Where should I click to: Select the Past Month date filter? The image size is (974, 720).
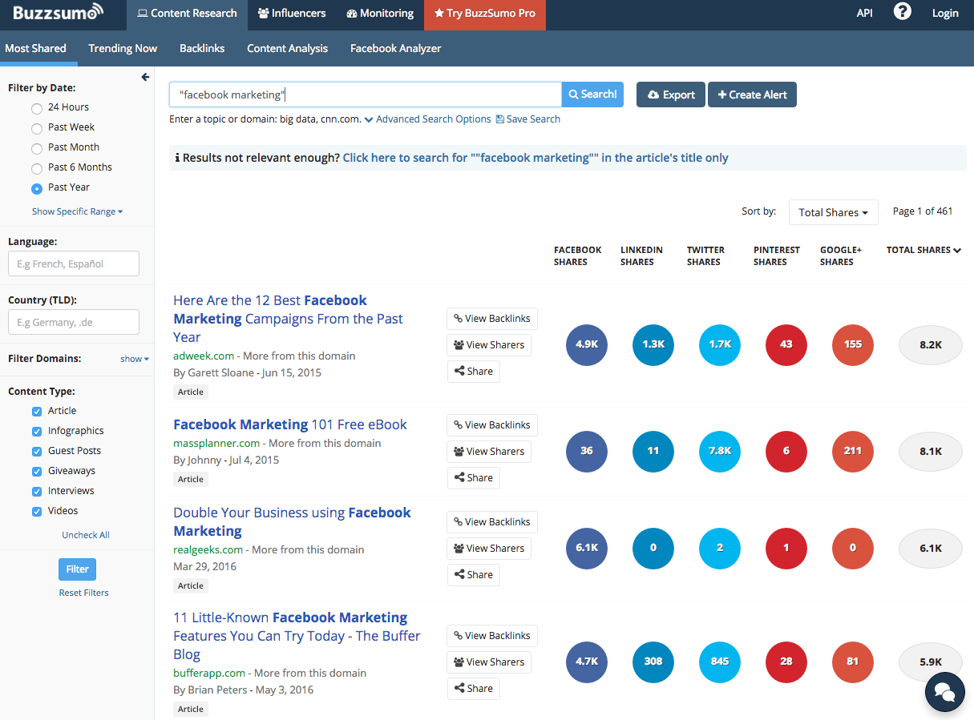(x=37, y=148)
